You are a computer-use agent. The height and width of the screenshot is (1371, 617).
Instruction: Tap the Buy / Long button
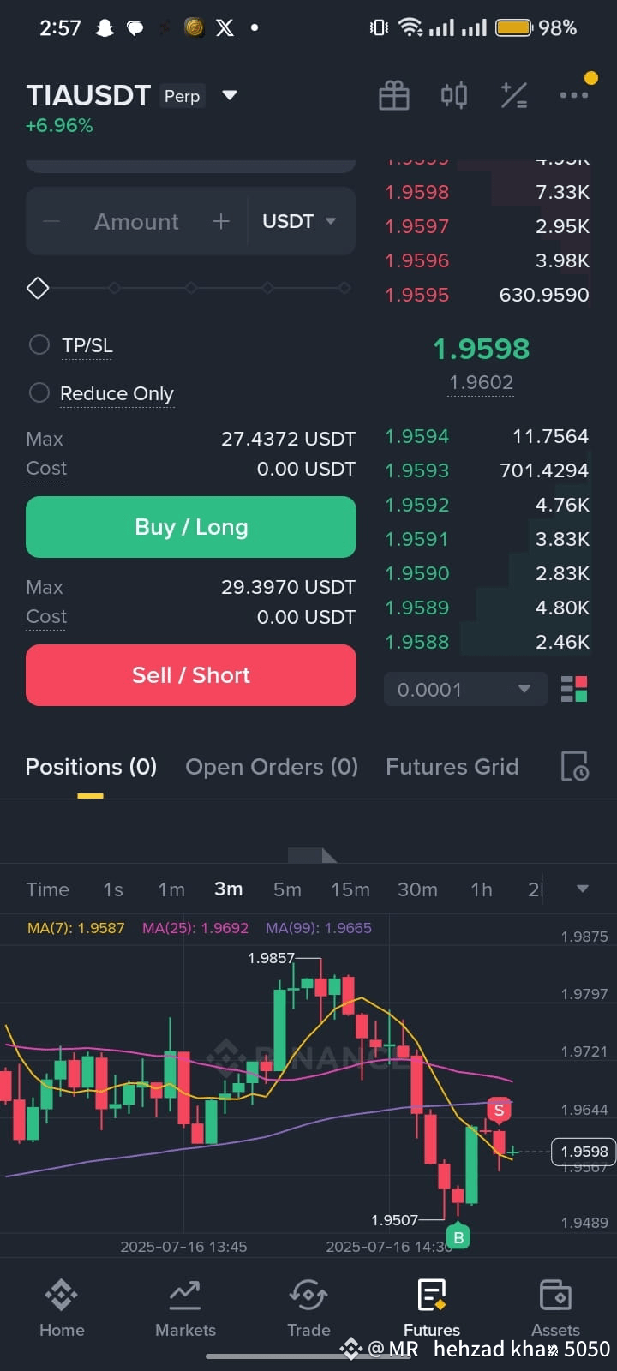[191, 527]
